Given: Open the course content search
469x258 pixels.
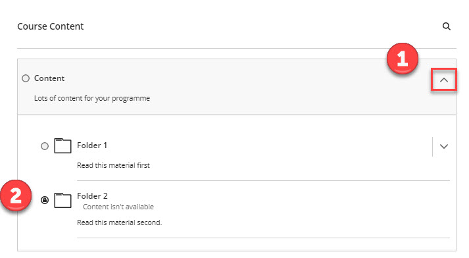Looking at the screenshot, I should click(x=446, y=26).
